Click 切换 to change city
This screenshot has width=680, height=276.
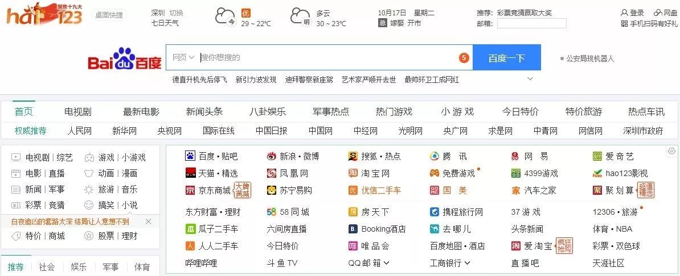pyautogui.click(x=177, y=12)
